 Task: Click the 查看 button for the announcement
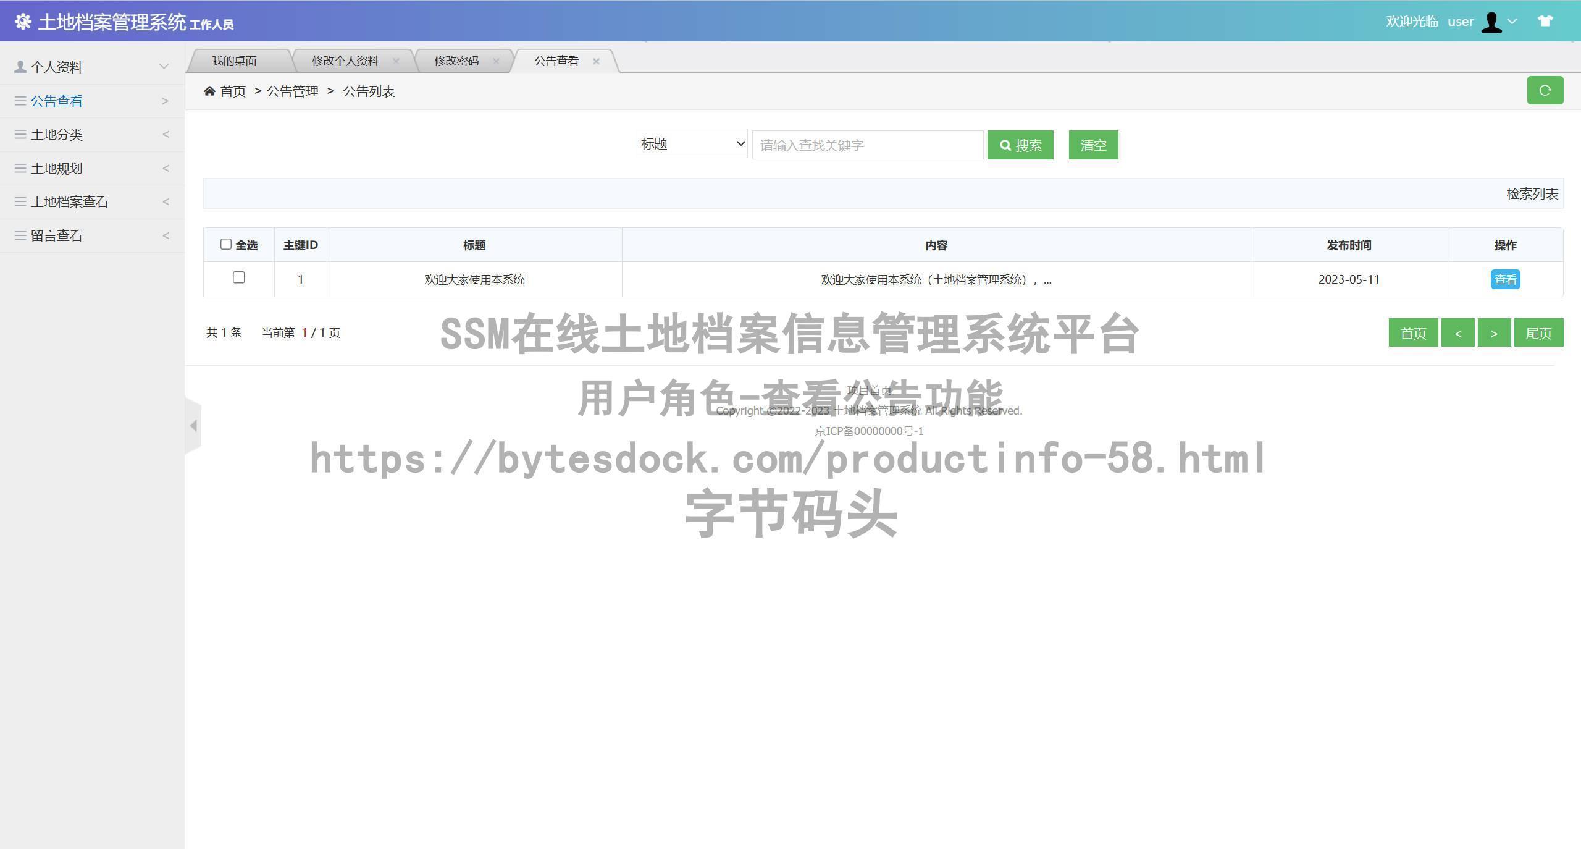point(1505,279)
